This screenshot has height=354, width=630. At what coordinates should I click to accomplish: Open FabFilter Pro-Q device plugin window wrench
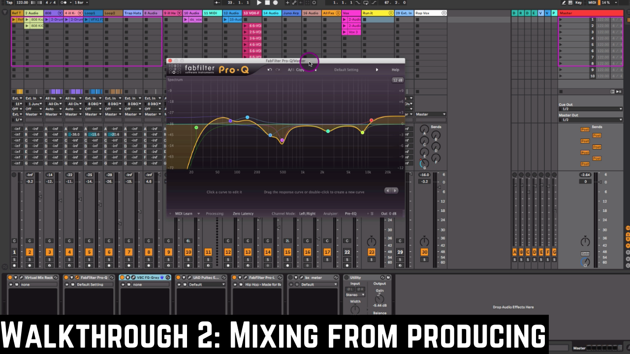77,277
